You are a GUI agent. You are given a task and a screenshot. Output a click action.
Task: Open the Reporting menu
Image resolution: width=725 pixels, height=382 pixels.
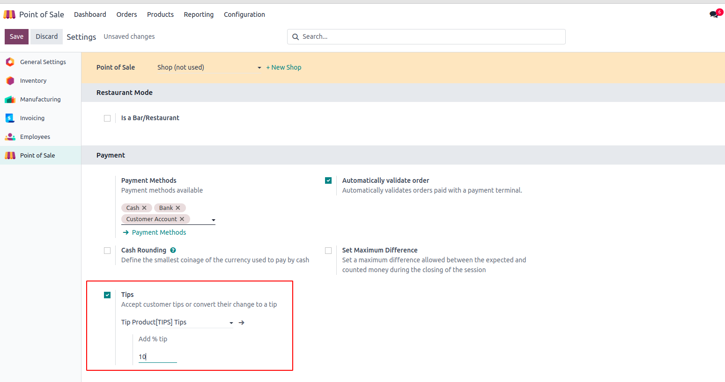click(x=199, y=14)
